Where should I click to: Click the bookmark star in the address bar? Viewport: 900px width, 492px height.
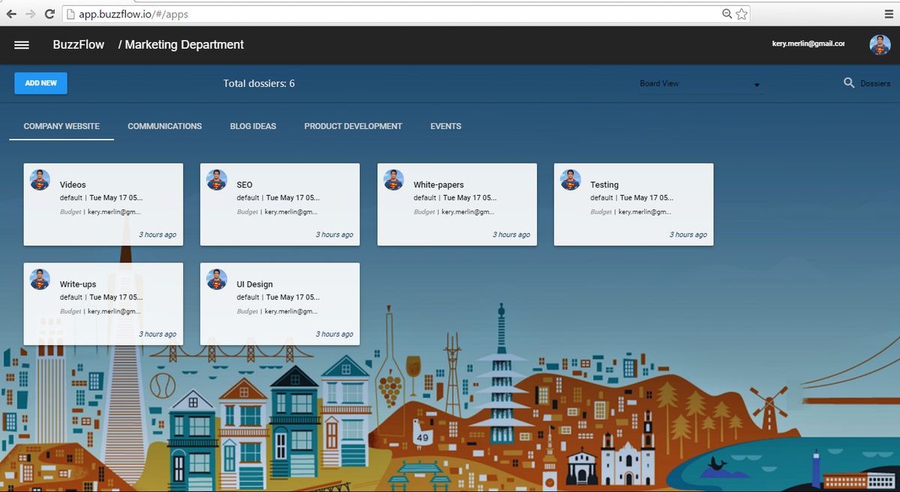[742, 13]
